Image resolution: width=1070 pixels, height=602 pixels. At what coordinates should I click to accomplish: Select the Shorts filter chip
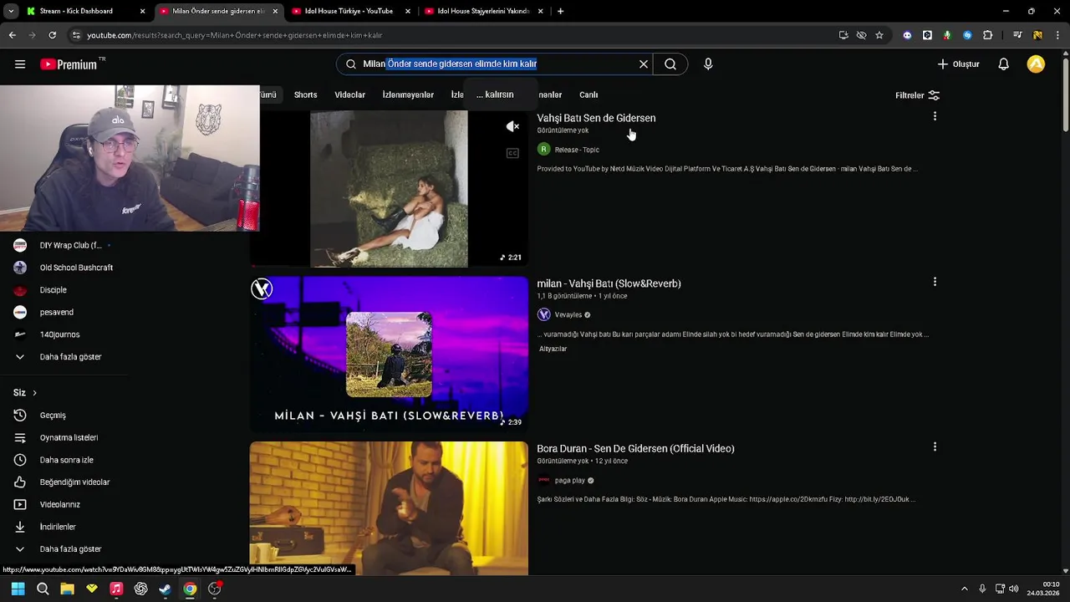click(305, 94)
